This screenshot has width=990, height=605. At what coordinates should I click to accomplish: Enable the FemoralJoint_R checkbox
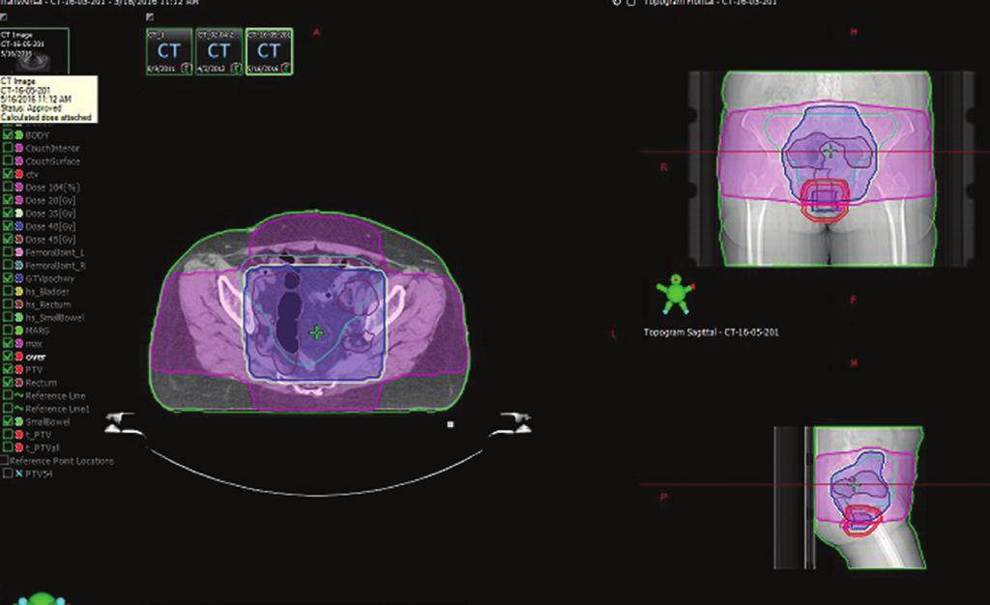click(8, 265)
